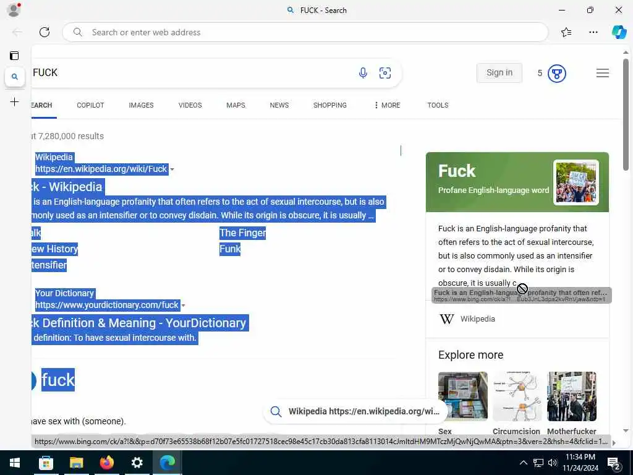Launch the Copilot sidebar icon
Screen dimensions: 633x475
[619, 32]
